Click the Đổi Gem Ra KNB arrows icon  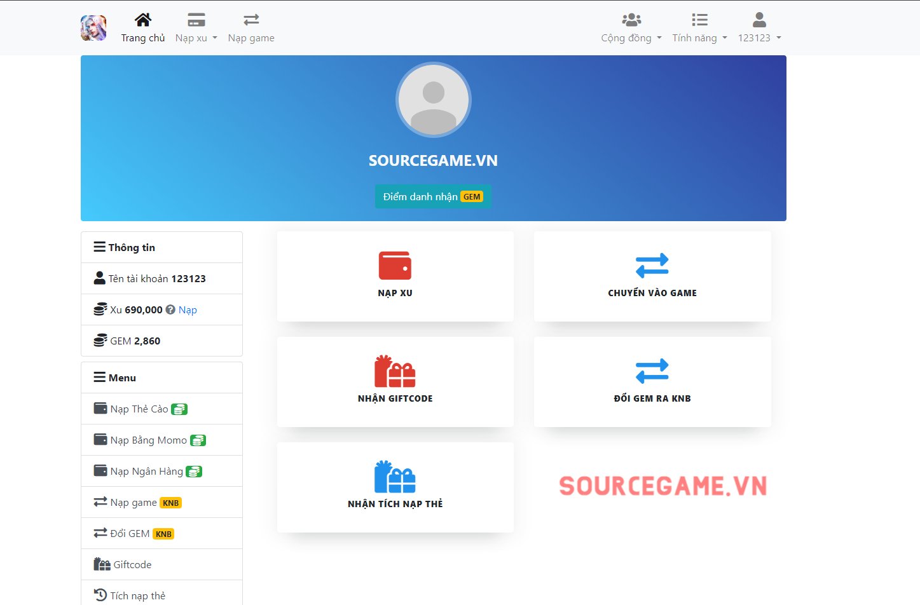click(x=652, y=371)
